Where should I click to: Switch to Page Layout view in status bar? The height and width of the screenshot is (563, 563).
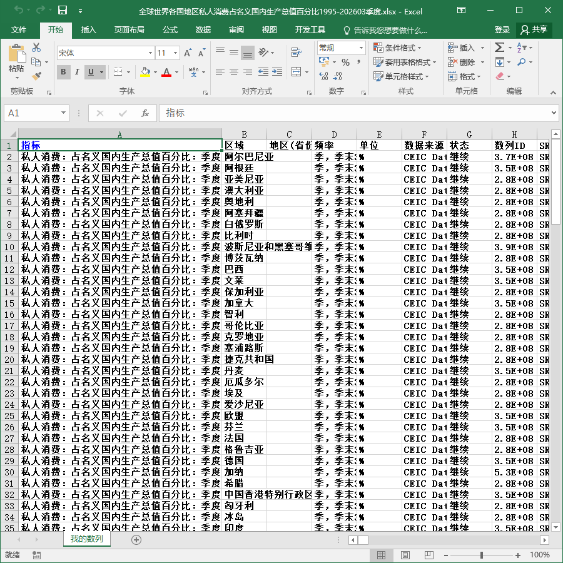click(405, 555)
